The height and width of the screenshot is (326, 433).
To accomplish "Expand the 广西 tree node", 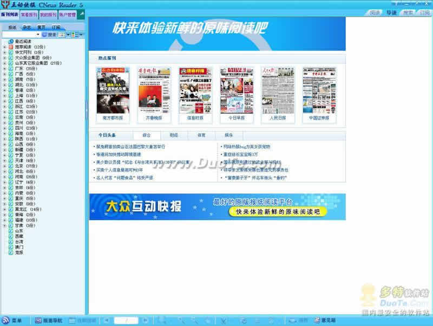I will pyautogui.click(x=4, y=74).
